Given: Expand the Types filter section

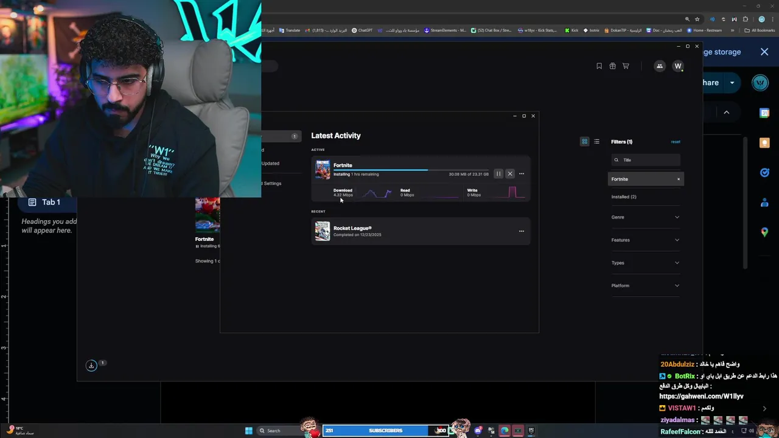Looking at the screenshot, I should point(646,263).
